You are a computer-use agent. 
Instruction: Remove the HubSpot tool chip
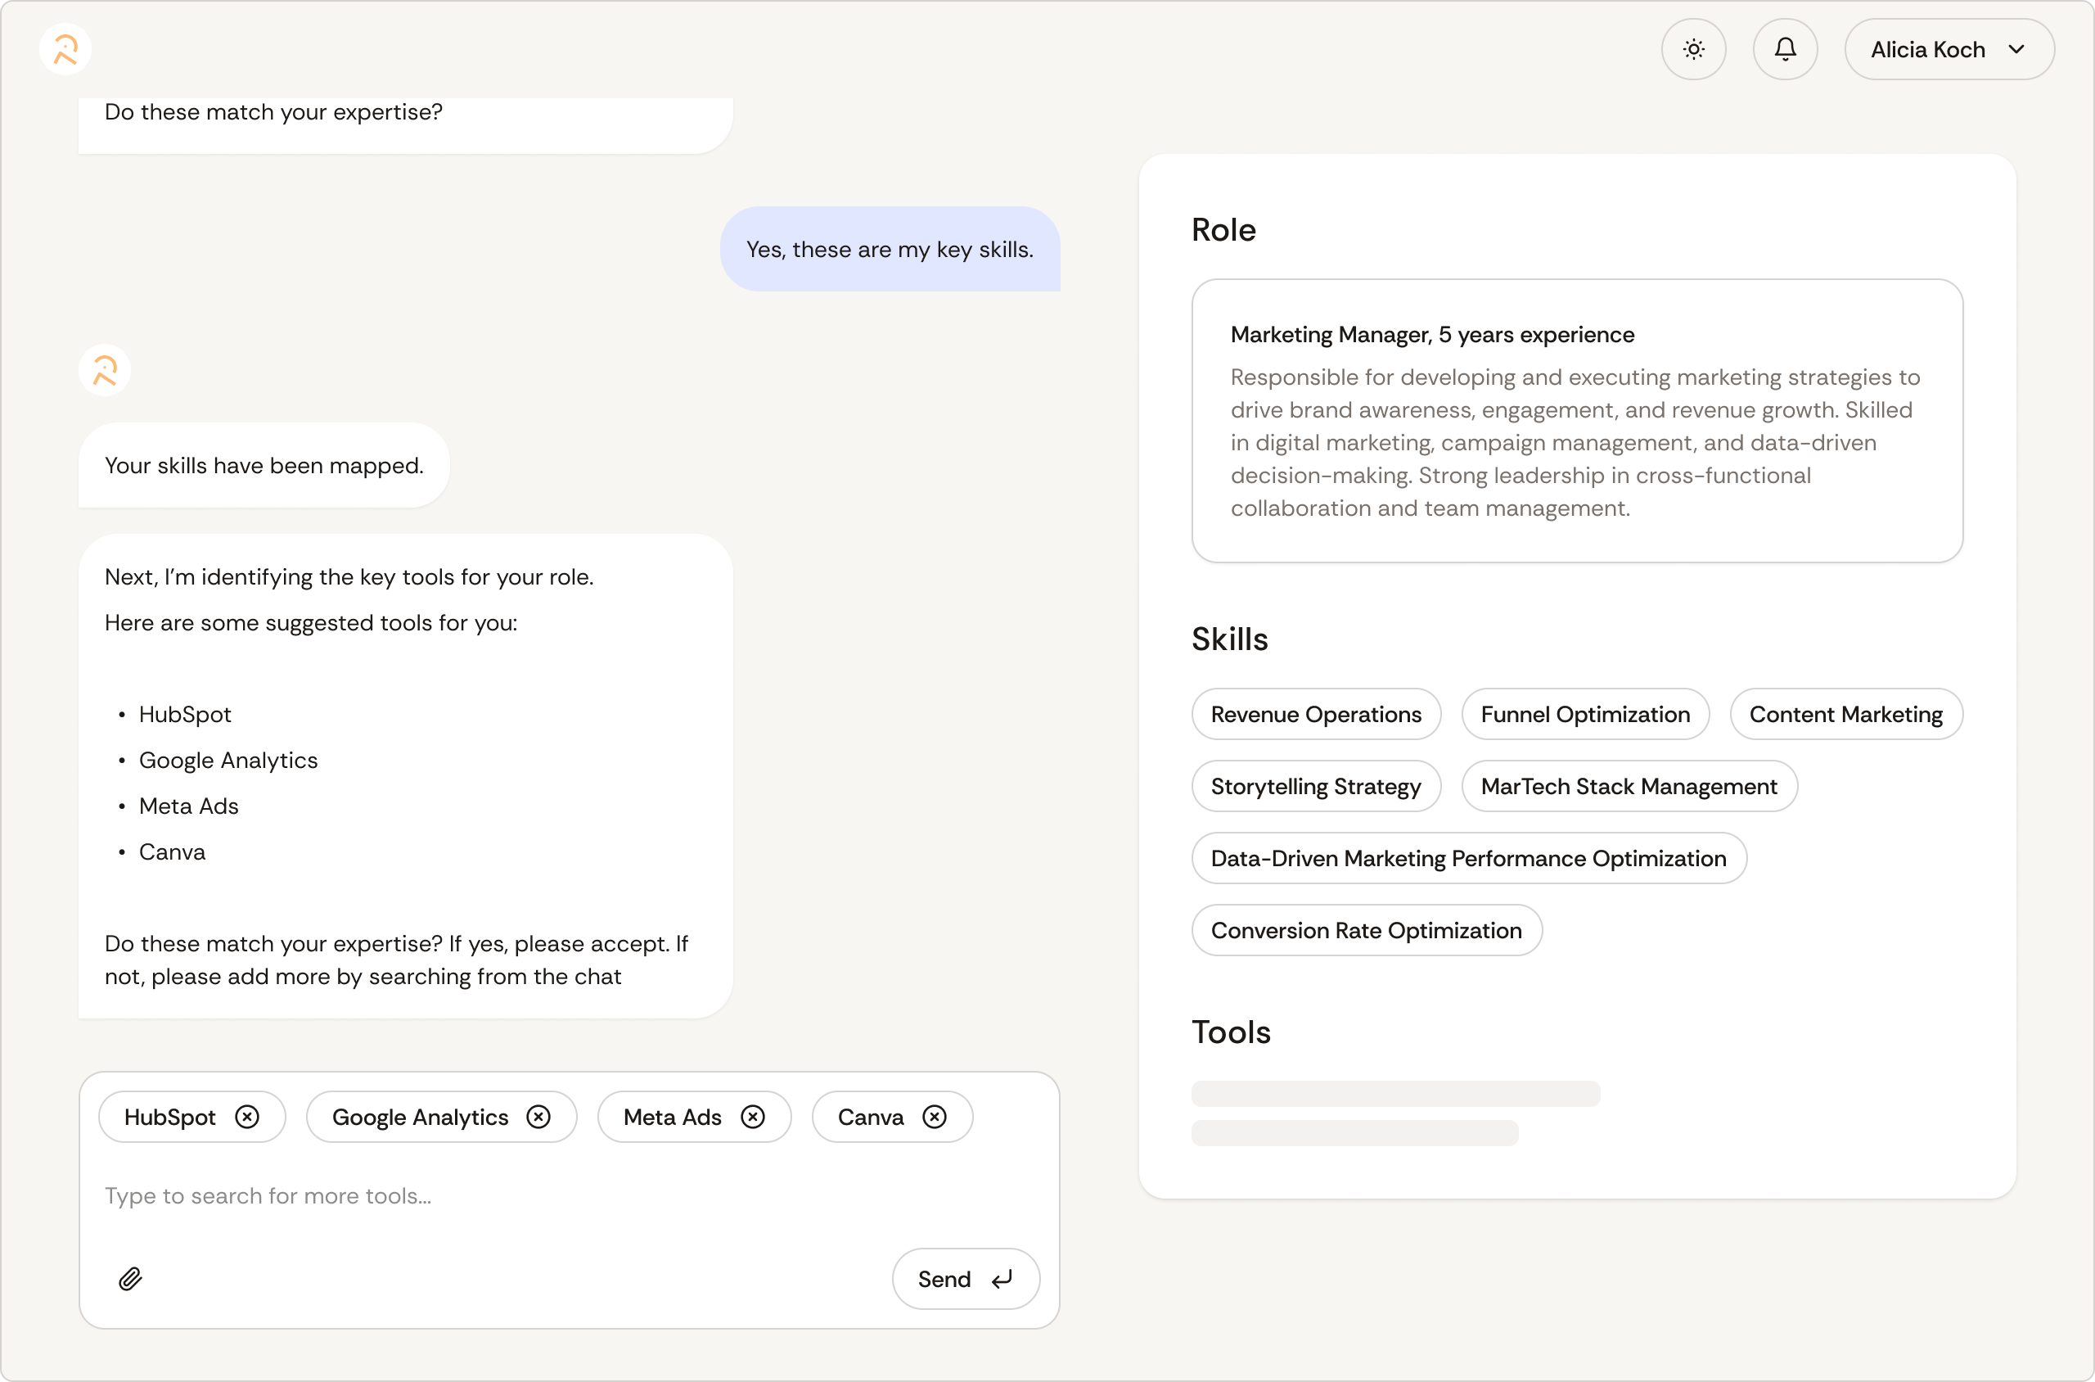pyautogui.click(x=248, y=1117)
